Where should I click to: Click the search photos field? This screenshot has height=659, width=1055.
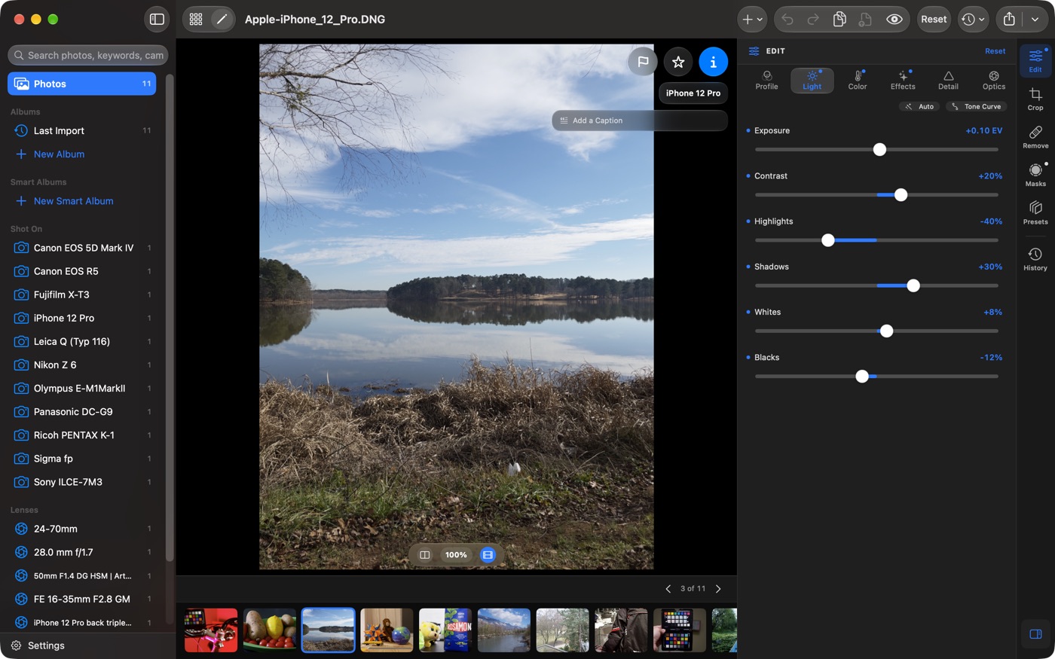coord(88,55)
